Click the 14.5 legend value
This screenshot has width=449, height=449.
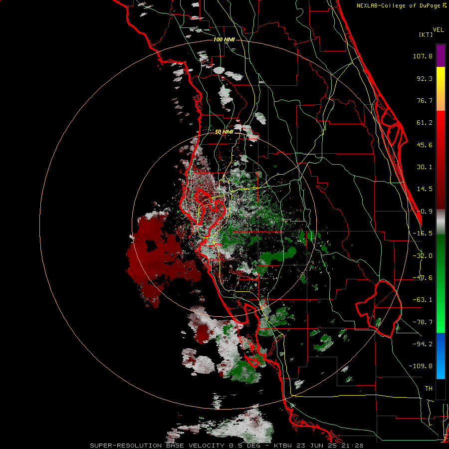[425, 189]
